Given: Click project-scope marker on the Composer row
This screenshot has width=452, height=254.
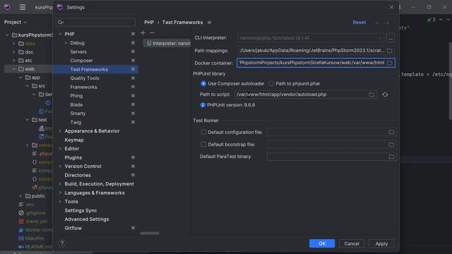Looking at the screenshot, I should [x=133, y=61].
